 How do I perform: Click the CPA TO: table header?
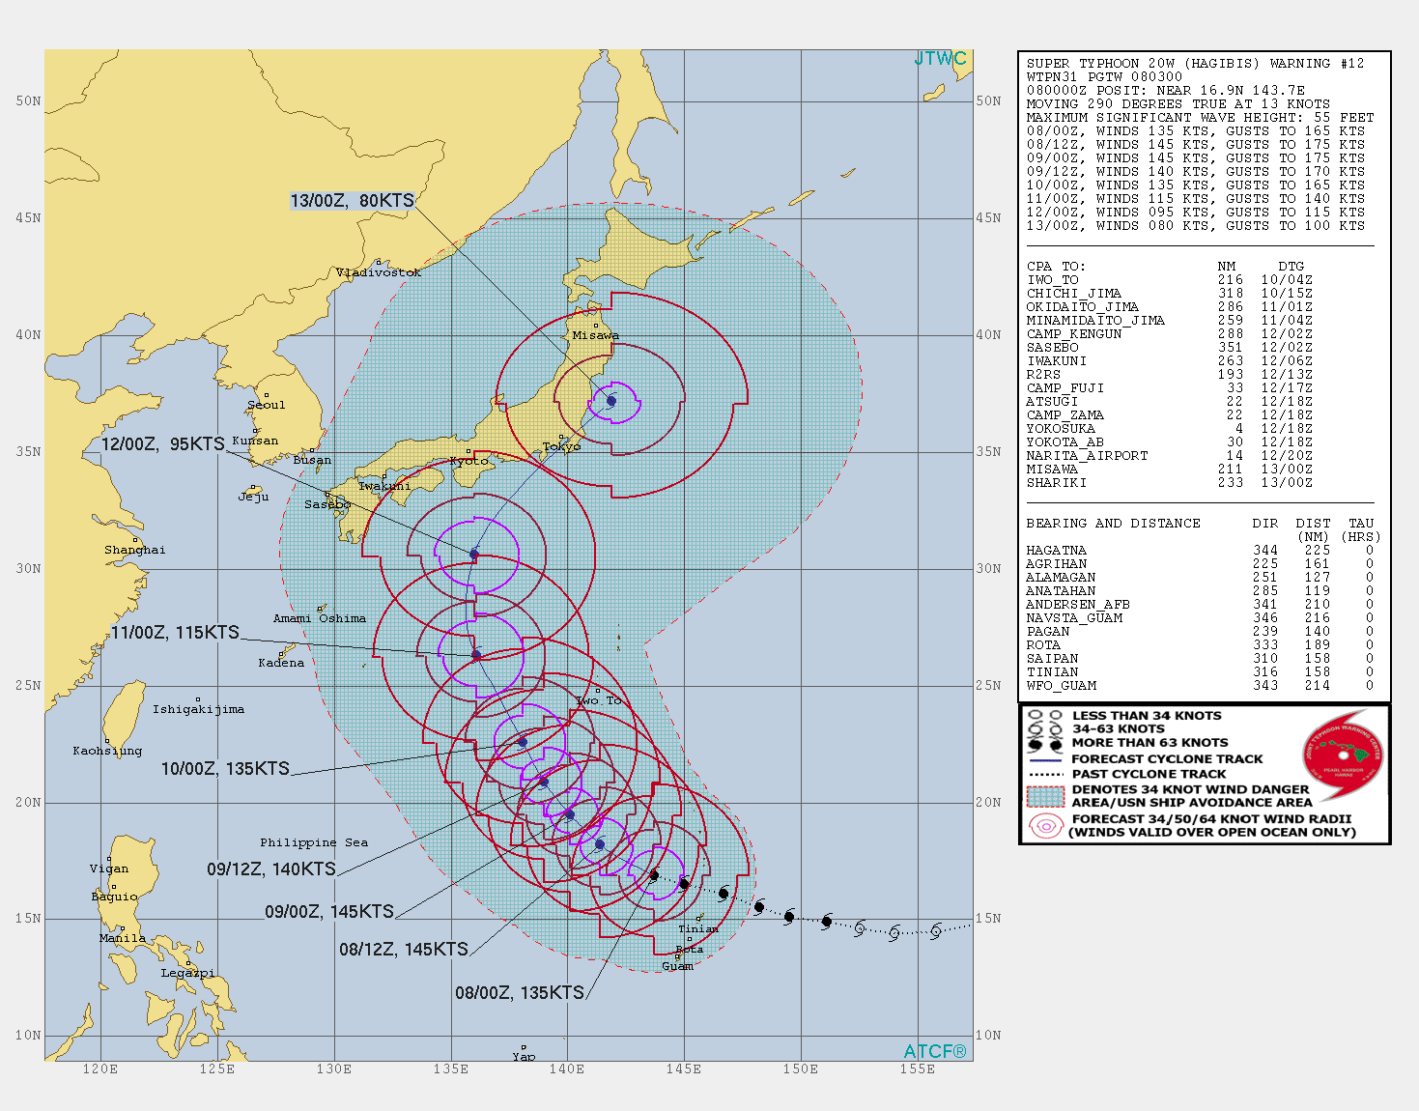tap(1056, 266)
